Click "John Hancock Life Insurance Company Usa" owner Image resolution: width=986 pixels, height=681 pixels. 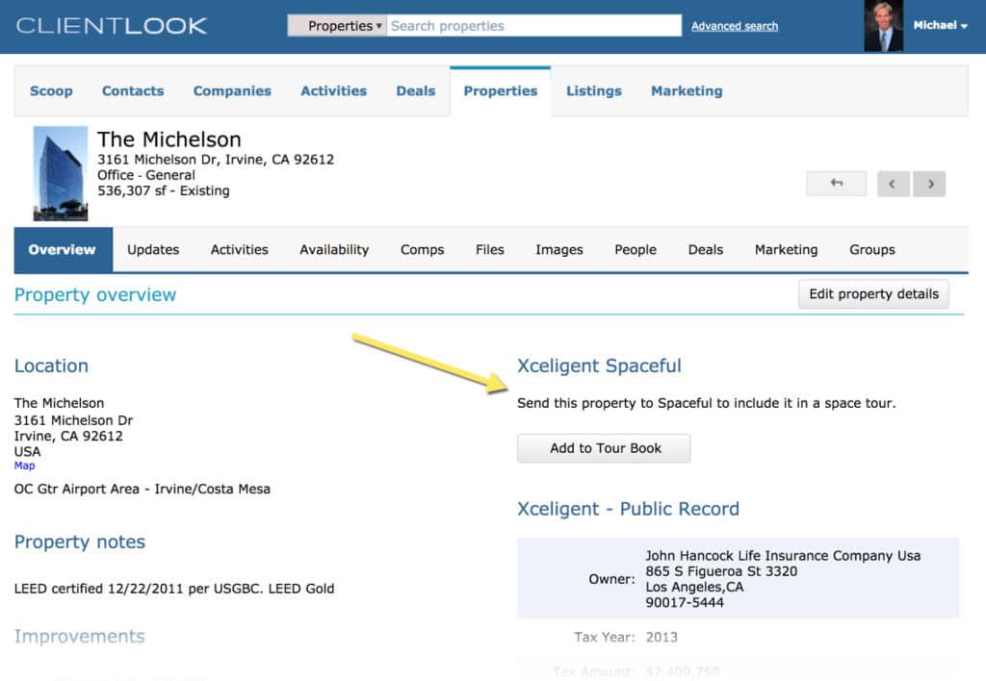coord(783,556)
